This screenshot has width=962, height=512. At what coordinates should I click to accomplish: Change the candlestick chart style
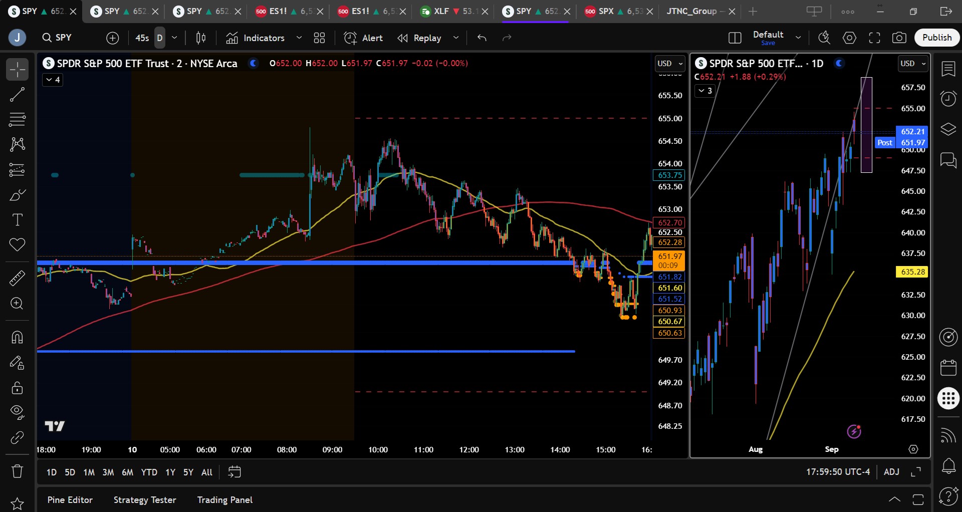201,38
